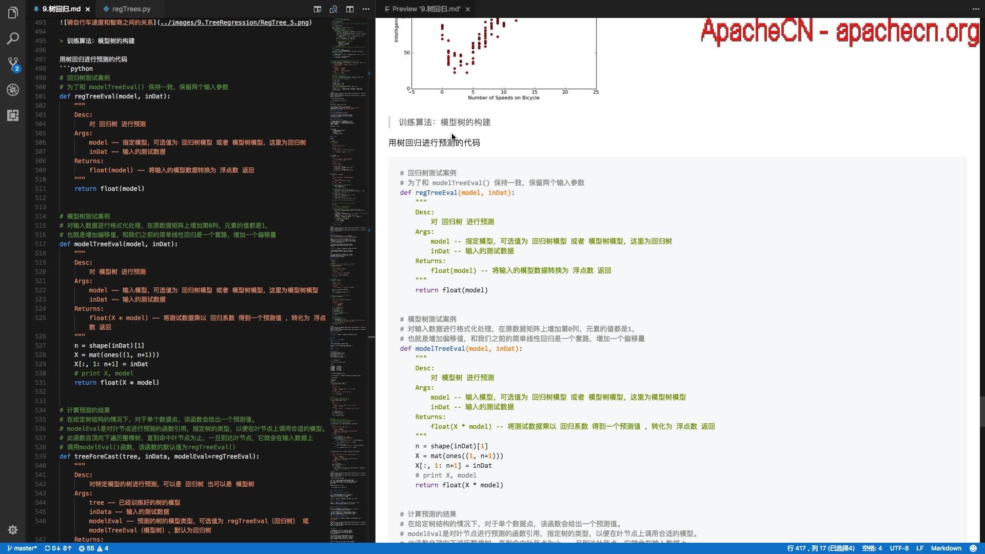Close the Preview '9.树回归.md' tab
Image resolution: width=985 pixels, height=554 pixels.
[468, 9]
